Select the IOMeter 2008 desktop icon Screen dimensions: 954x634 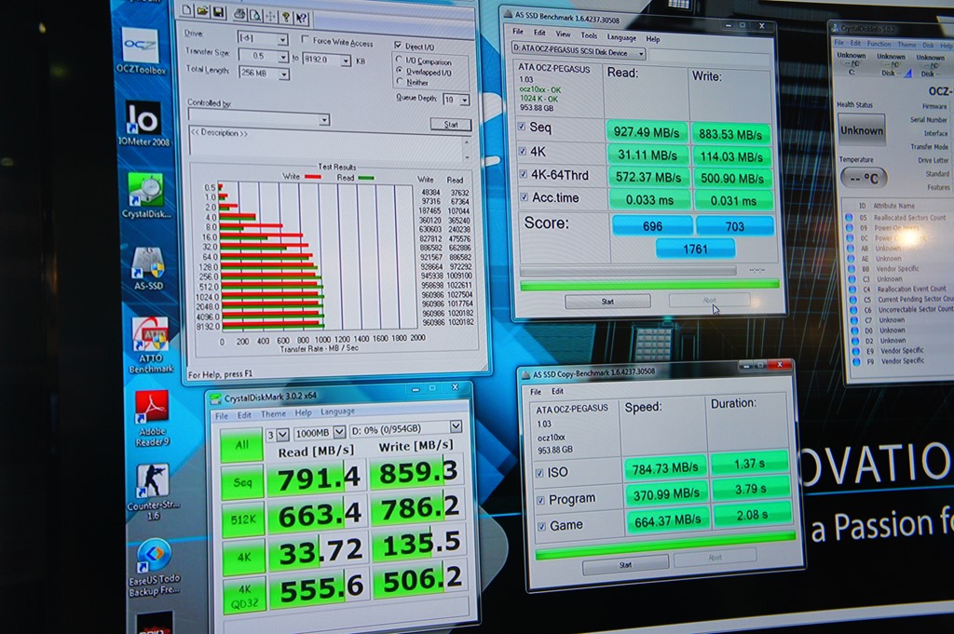click(x=143, y=124)
